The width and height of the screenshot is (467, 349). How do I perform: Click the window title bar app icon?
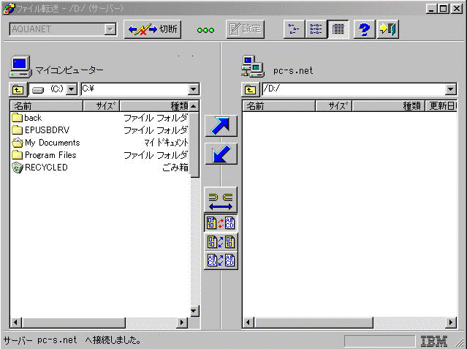8,8
